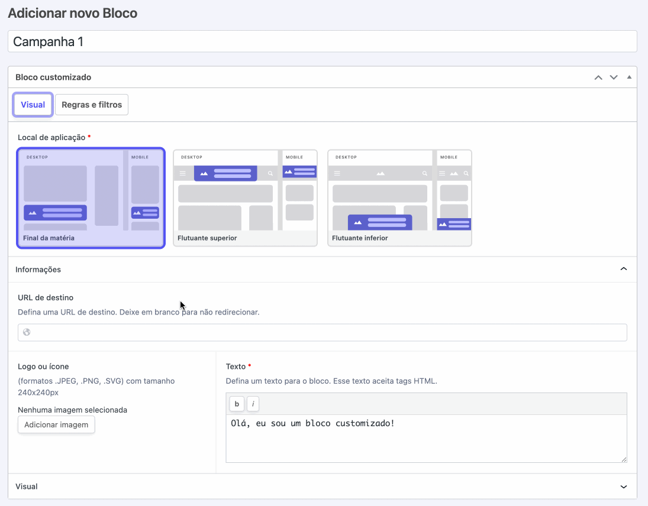Click the Adicionar novo Bloco heading
Viewport: 648px width, 506px height.
[x=73, y=13]
